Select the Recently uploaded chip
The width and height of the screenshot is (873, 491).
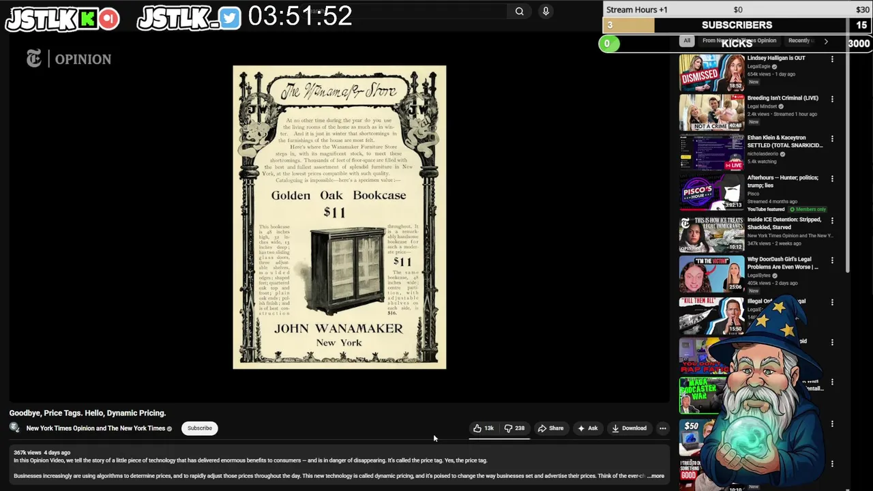point(802,41)
